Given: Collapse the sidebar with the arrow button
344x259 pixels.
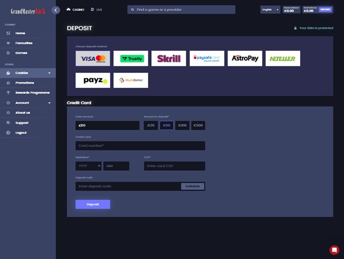Looking at the screenshot, I should (56, 10).
